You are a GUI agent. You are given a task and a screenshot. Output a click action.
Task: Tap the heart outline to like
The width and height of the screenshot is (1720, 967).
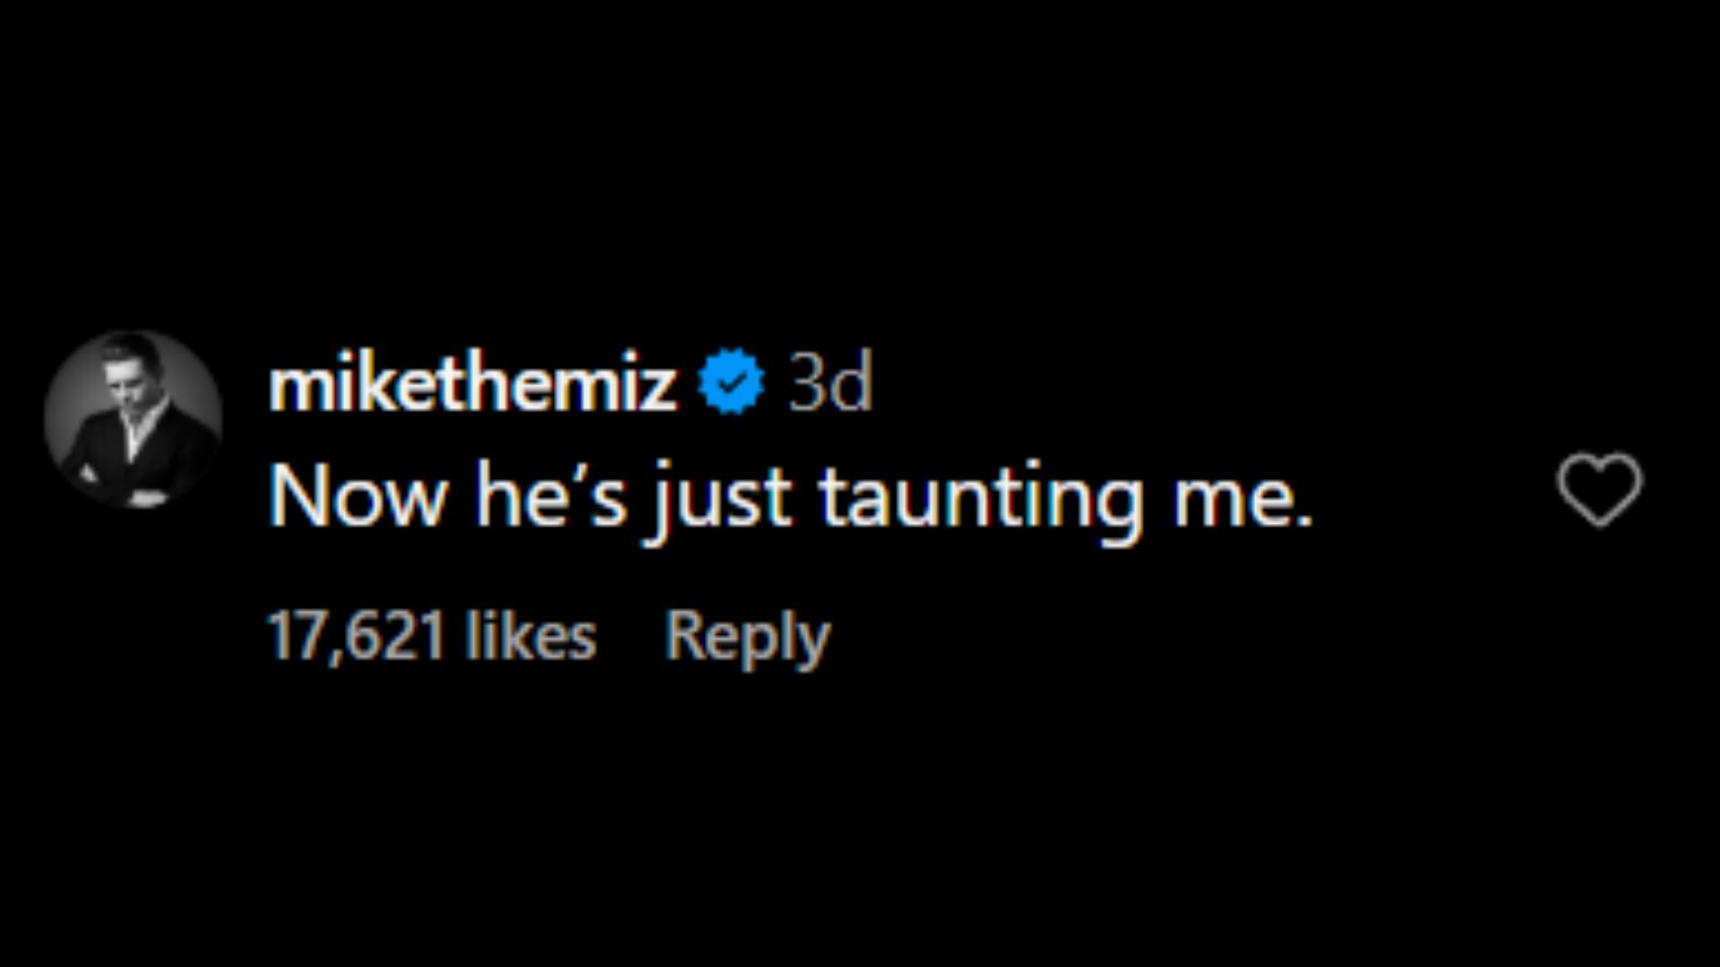(1599, 490)
